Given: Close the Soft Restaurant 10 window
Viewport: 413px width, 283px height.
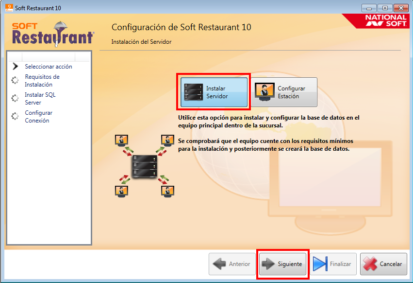Looking at the screenshot, I should coord(401,8).
